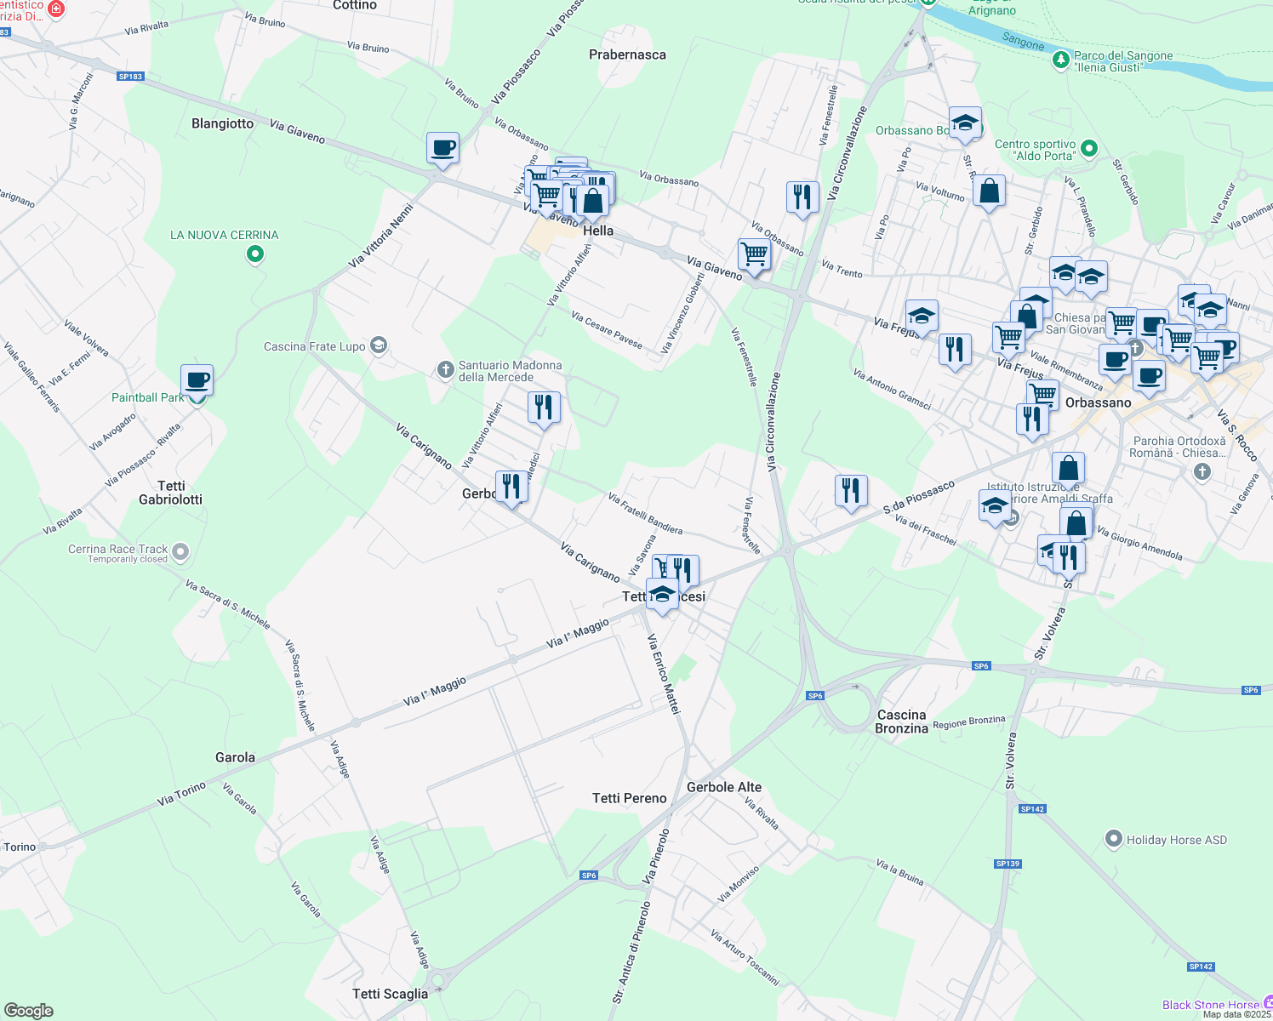The image size is (1273, 1021).
Task: Click shopping bag marker above Istituto Istruzione label
Action: [1068, 469]
